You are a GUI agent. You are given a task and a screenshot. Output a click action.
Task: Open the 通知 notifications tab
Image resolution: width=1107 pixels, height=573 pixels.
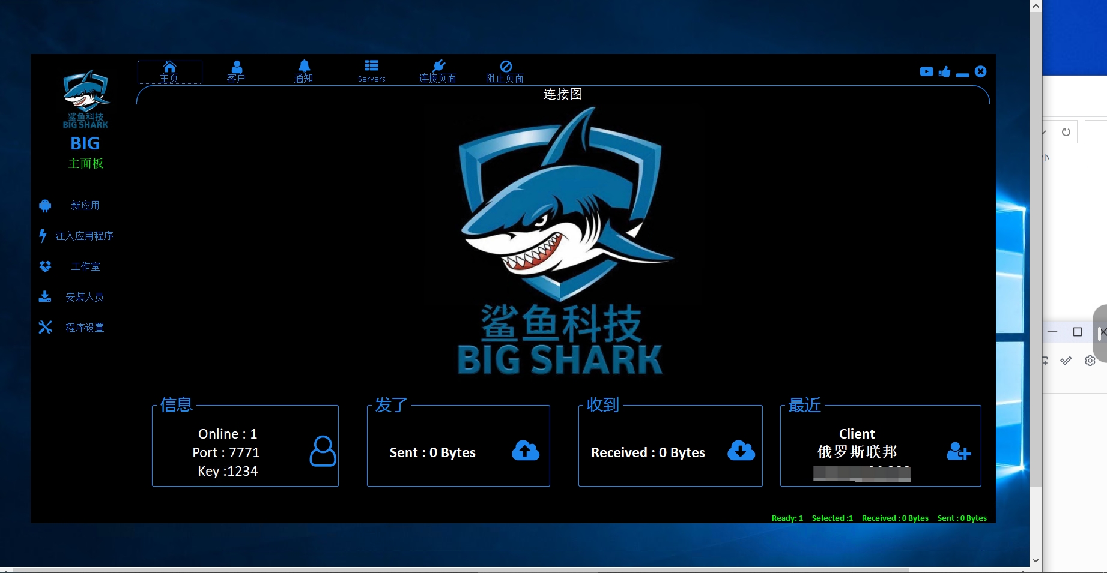coord(304,72)
